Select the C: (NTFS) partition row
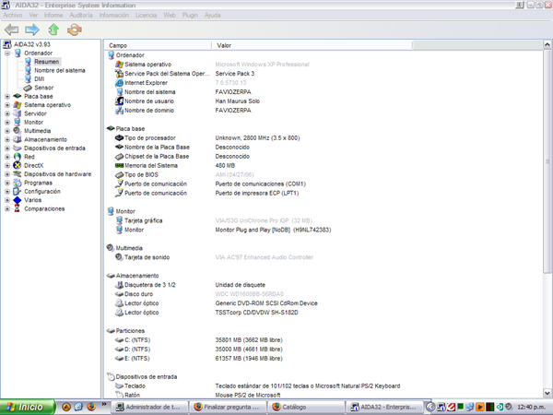The width and height of the screenshot is (553, 415). tap(198, 340)
